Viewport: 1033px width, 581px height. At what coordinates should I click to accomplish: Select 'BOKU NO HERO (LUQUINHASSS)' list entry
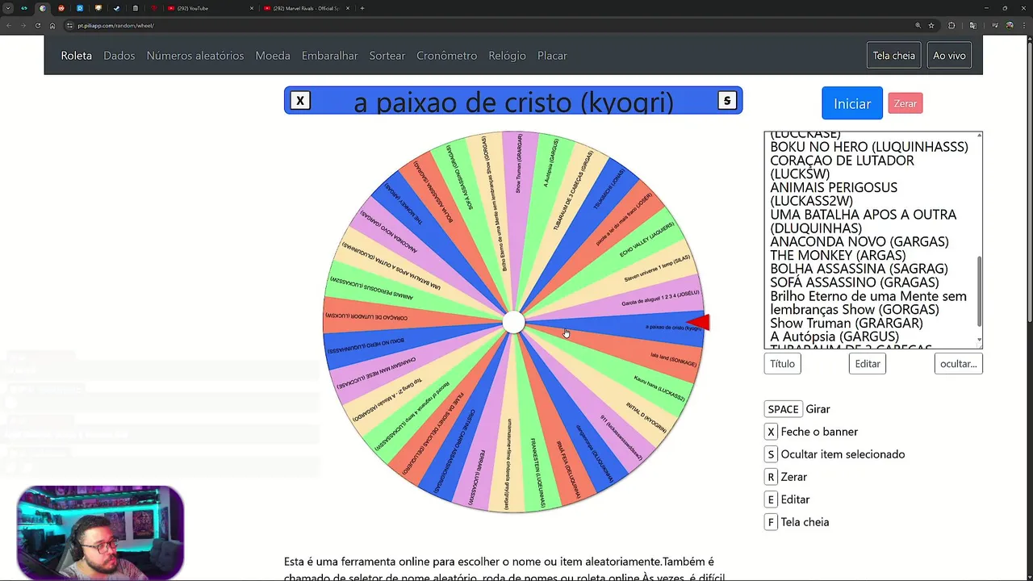click(869, 147)
